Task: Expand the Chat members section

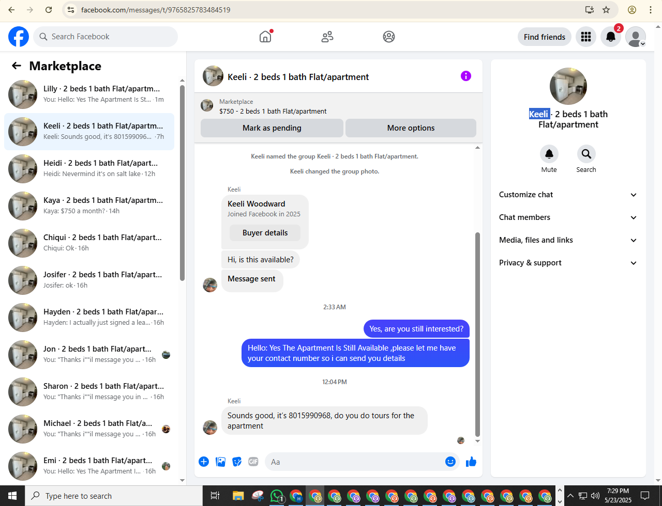Action: [568, 217]
